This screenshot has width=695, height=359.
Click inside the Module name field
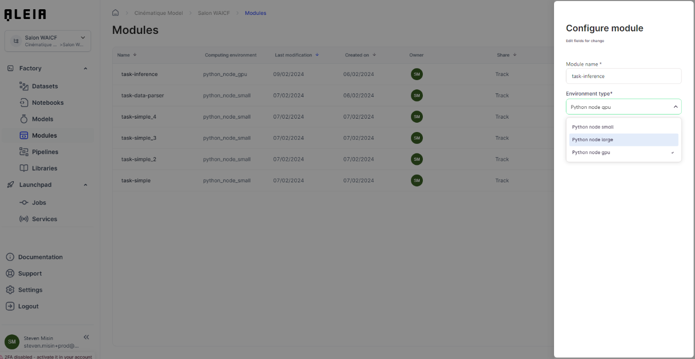623,76
